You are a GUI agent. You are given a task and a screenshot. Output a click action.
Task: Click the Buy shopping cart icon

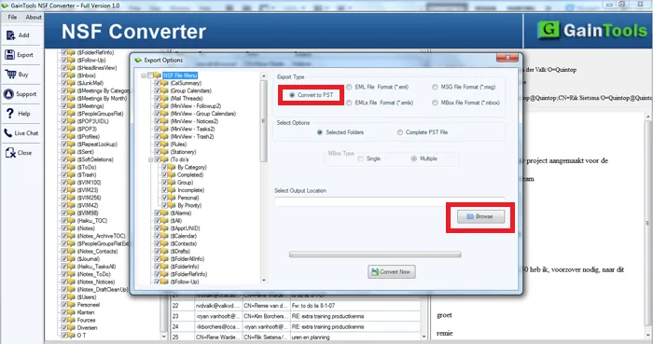click(10, 74)
